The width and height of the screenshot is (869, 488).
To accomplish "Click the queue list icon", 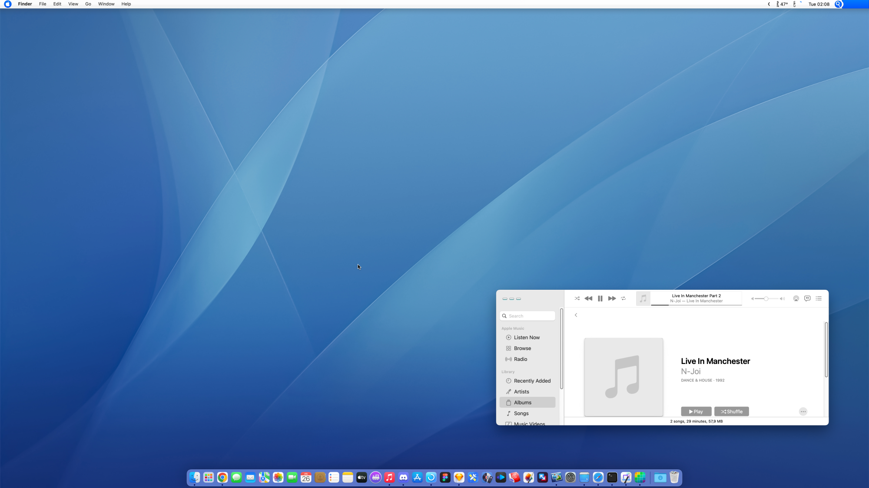I will point(819,298).
